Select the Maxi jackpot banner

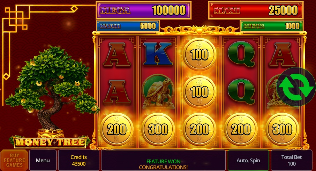pyautogui.click(x=256, y=10)
